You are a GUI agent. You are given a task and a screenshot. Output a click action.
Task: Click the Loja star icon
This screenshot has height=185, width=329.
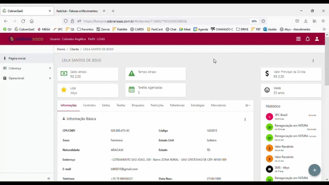[64, 90]
